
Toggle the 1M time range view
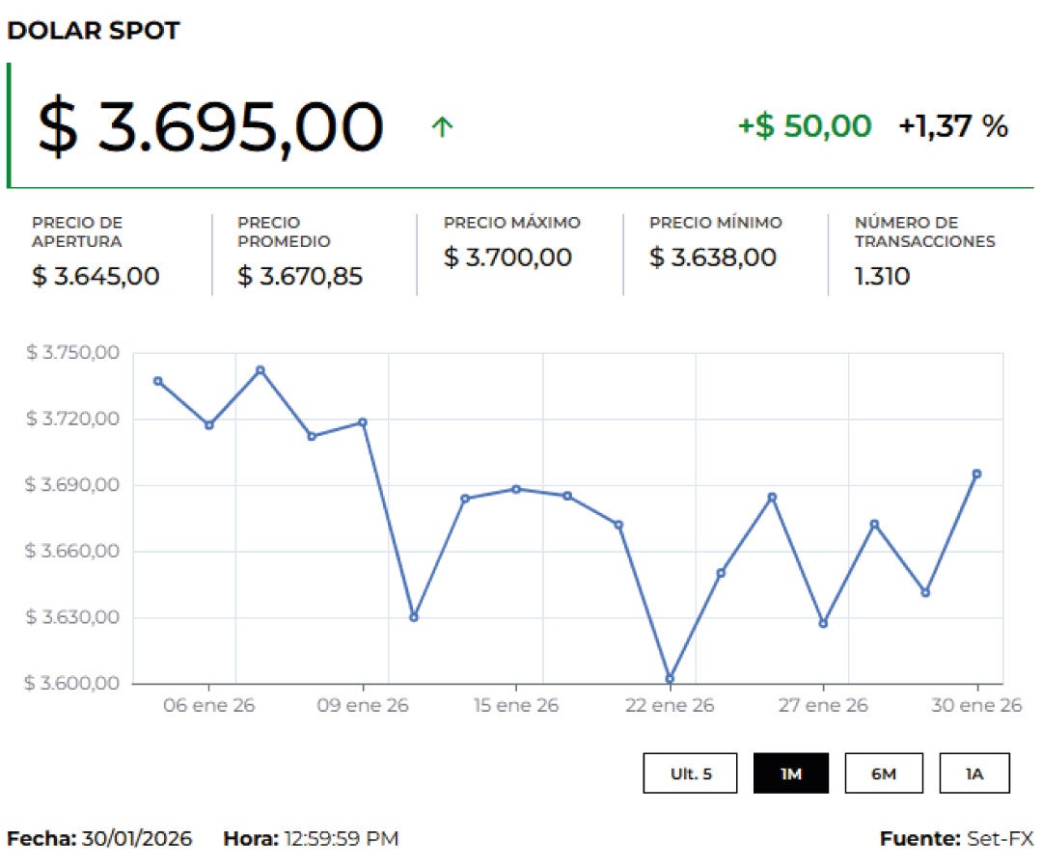791,773
